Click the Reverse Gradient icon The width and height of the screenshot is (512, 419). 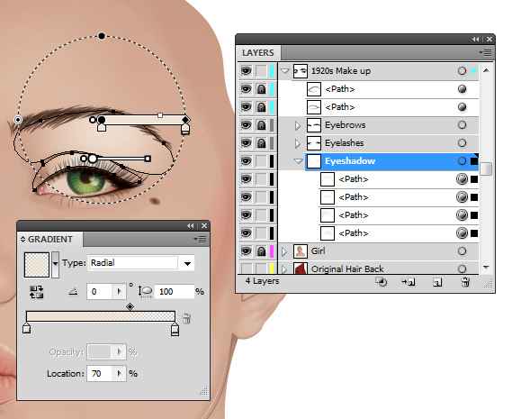pyautogui.click(x=37, y=292)
